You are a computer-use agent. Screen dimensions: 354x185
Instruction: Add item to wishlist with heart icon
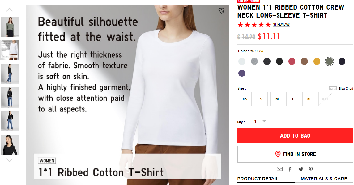click(x=221, y=10)
